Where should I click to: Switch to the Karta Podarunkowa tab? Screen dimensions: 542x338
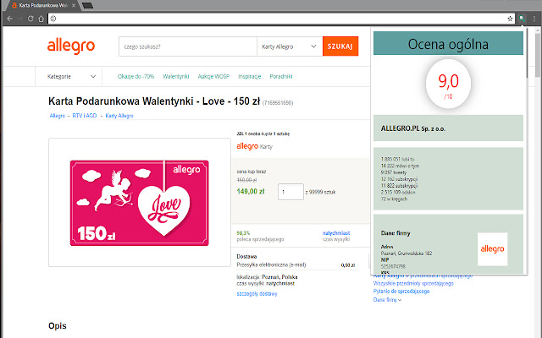pos(41,6)
